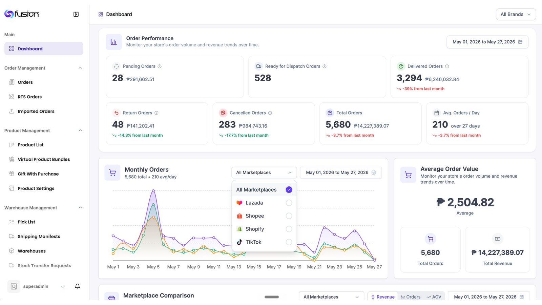
Task: Click Return Orders info icon
Action: (x=157, y=113)
